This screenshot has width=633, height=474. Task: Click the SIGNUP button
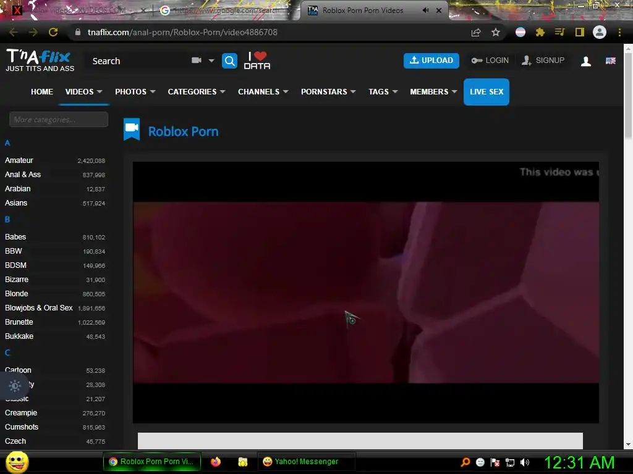543,60
